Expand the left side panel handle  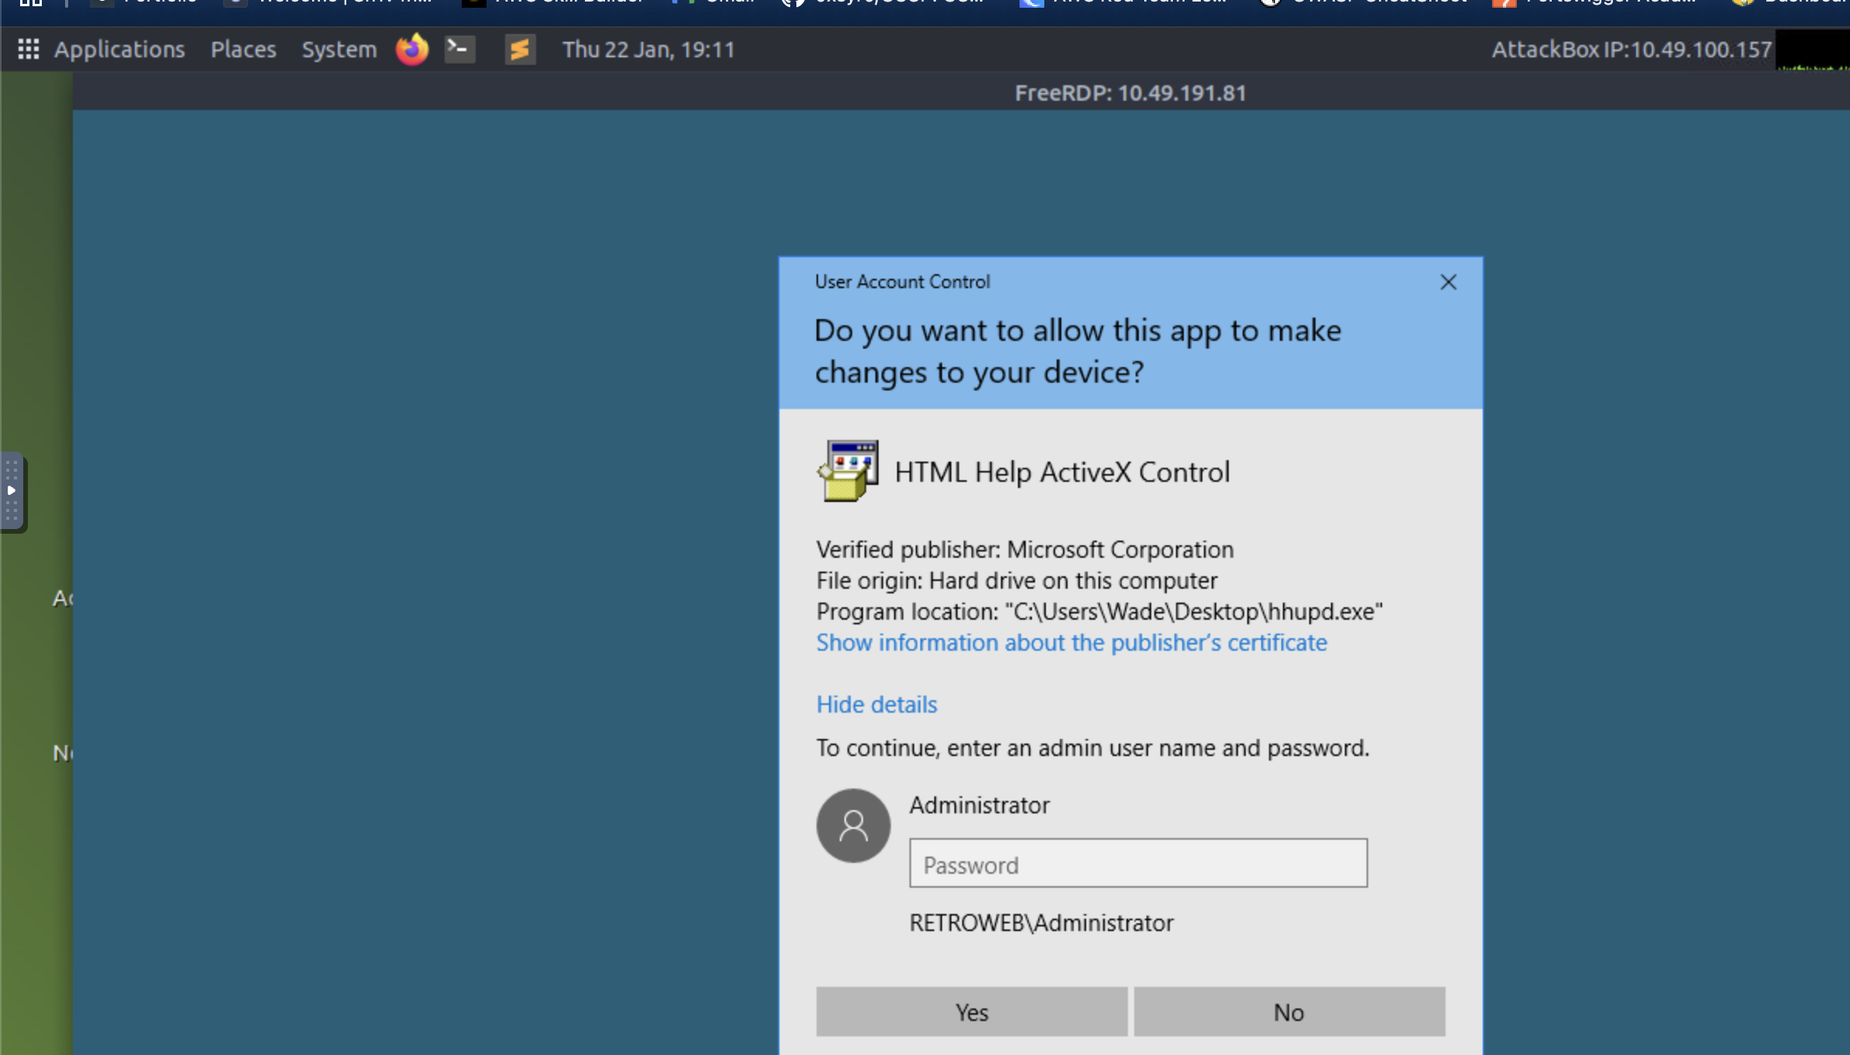12,491
